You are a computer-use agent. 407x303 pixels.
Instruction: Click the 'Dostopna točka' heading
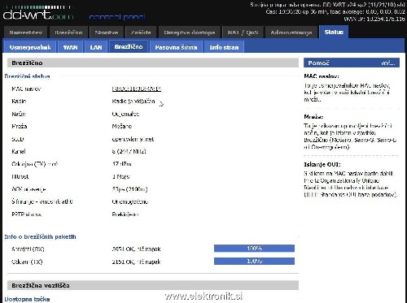[27, 299]
